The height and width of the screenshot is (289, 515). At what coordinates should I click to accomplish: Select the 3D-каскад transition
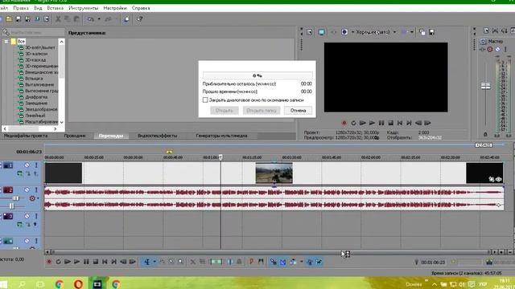click(x=35, y=60)
